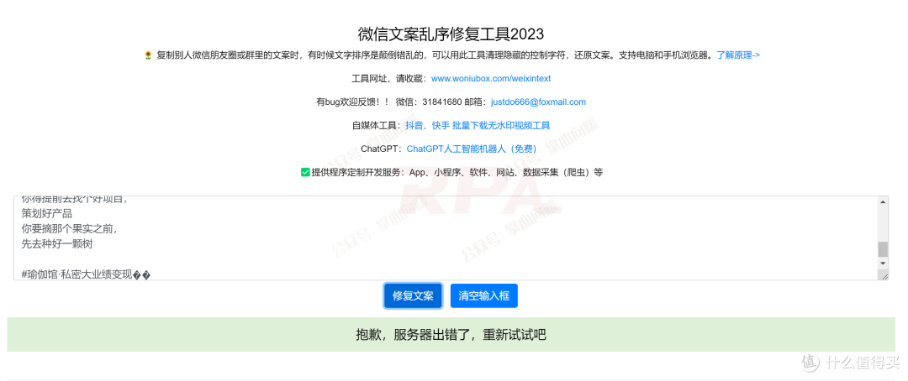This screenshot has width=908, height=381.
Task: Click the label 自媒体工具：
Action: click(x=377, y=125)
